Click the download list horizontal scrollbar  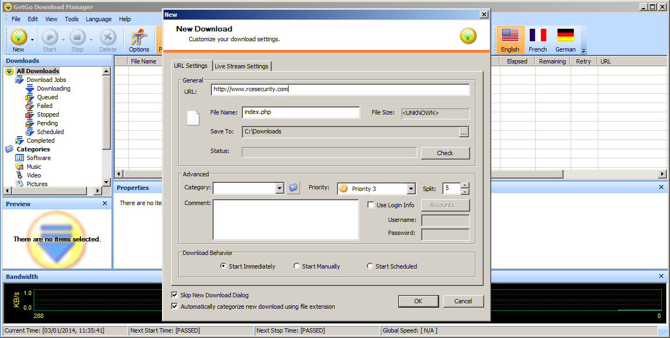coord(390,174)
